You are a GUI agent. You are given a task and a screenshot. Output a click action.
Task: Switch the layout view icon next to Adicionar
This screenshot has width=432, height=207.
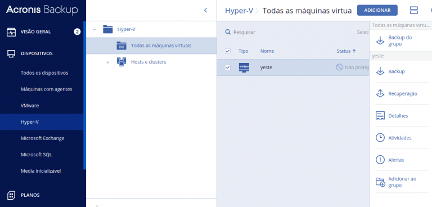(414, 10)
